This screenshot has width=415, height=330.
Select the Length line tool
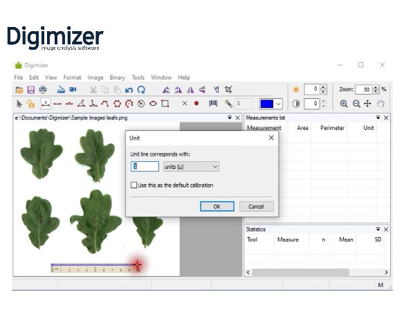57,104
